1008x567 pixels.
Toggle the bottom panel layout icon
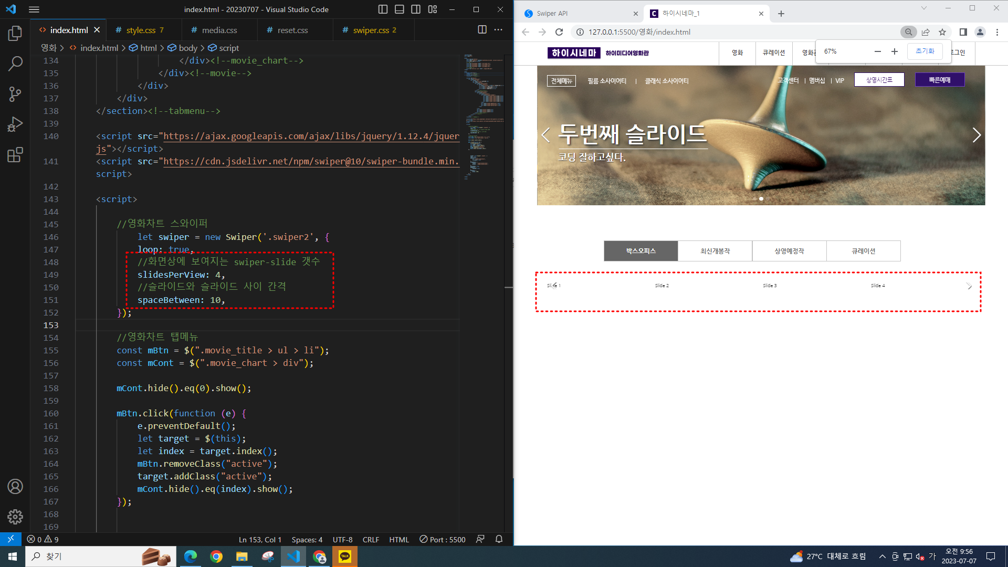coord(400,9)
